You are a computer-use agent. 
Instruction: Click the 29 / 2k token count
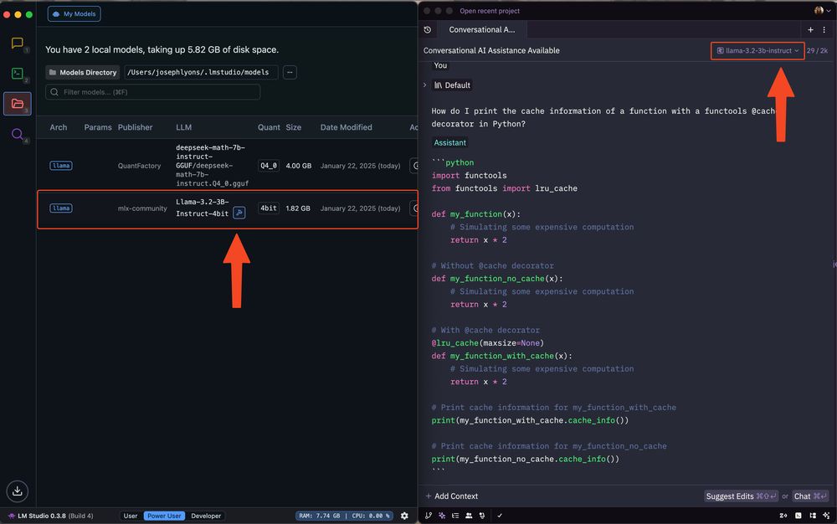coord(817,51)
